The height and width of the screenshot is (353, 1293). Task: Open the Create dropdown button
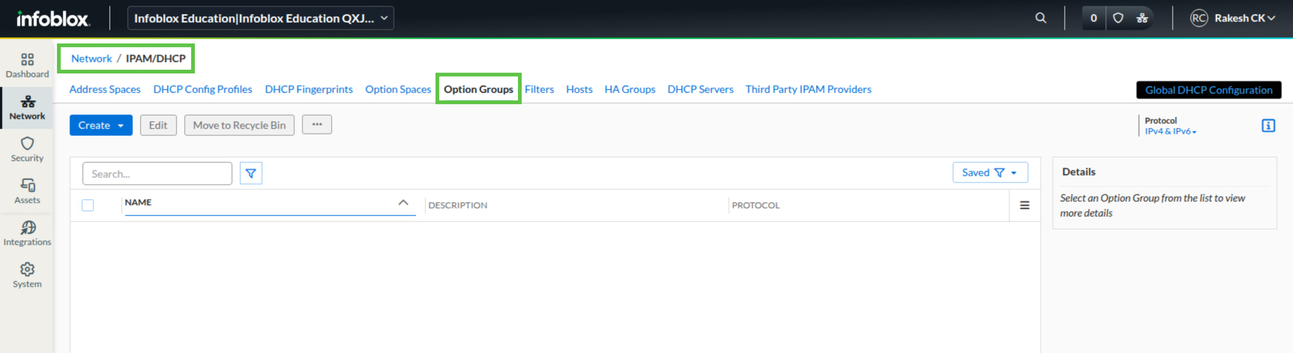(x=101, y=125)
